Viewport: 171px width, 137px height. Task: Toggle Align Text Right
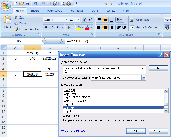pos(111,27)
